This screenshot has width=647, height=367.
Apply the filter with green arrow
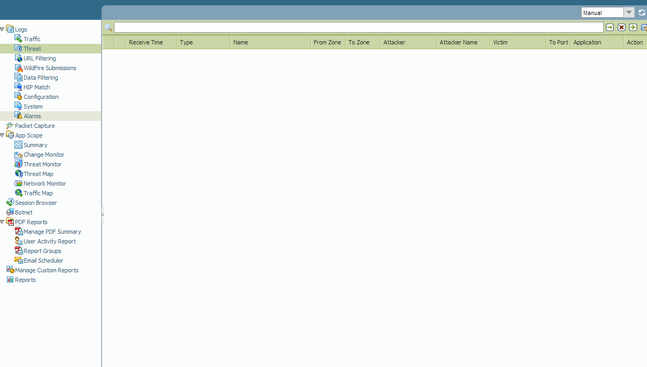click(x=610, y=27)
